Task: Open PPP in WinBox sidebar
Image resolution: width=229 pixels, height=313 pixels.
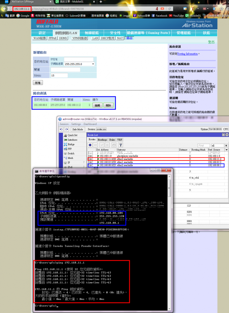Action: tap(68, 149)
